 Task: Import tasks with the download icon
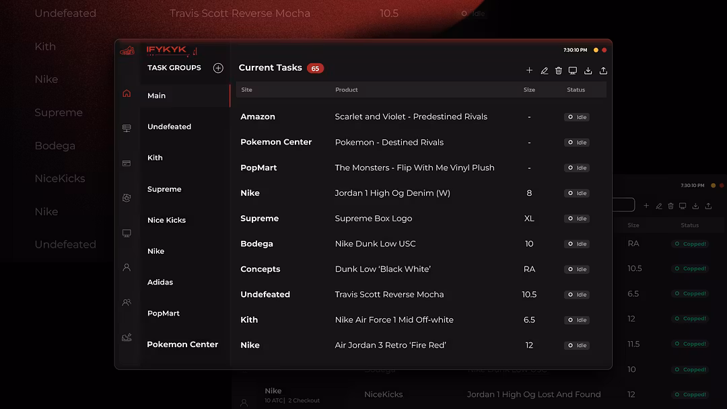click(x=588, y=71)
